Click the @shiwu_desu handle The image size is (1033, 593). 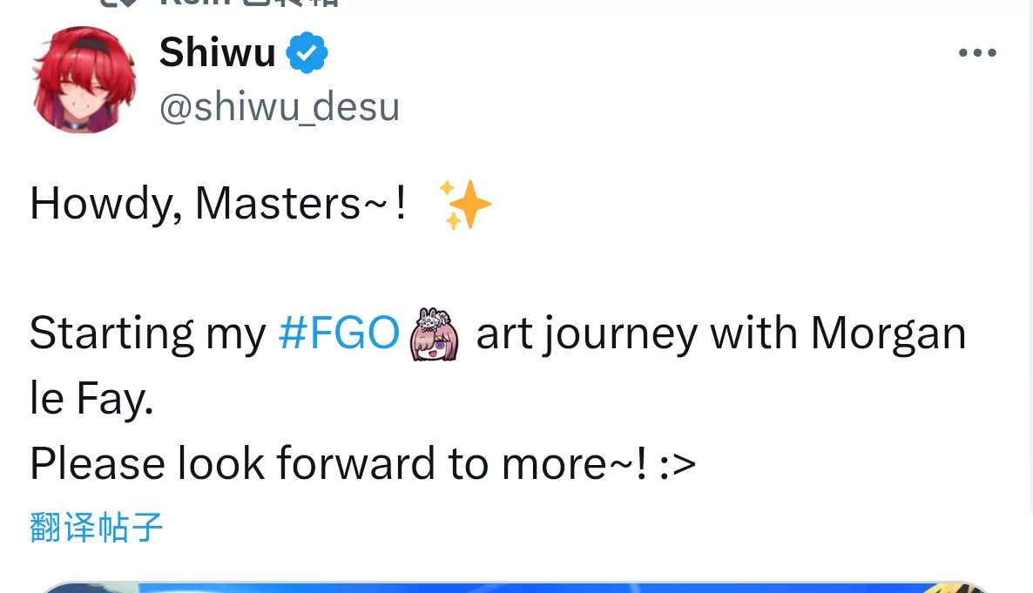(280, 107)
